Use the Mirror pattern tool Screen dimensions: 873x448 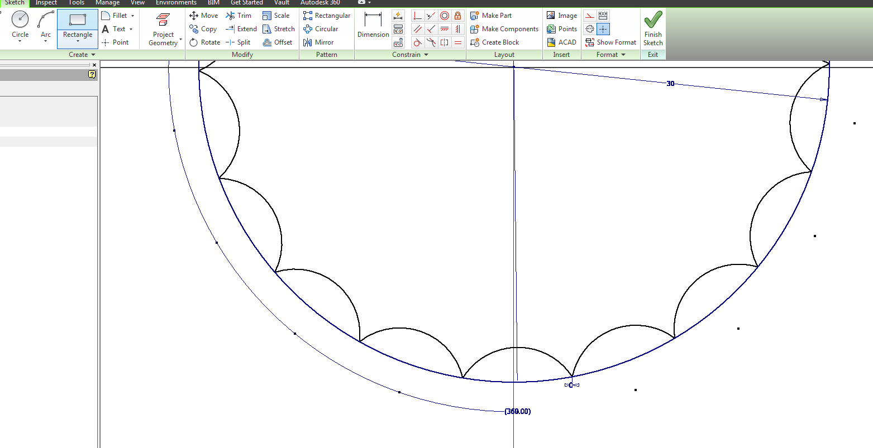(x=318, y=42)
